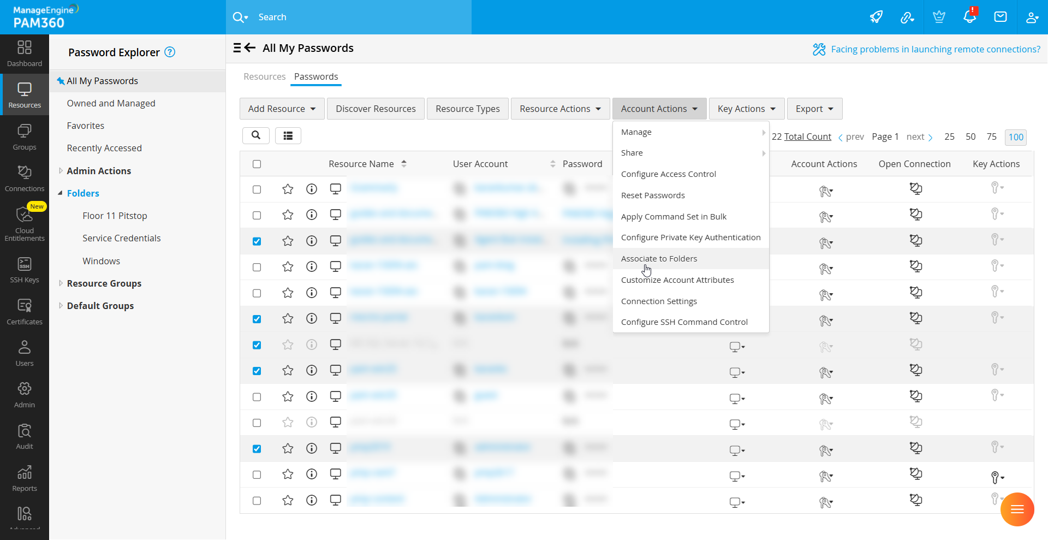Expand the Resource Groups tree node

click(x=61, y=283)
